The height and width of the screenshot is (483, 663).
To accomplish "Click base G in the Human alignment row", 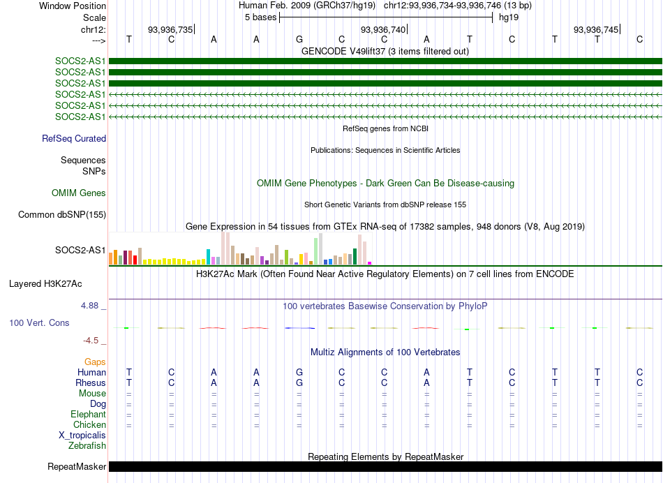I will coord(299,372).
